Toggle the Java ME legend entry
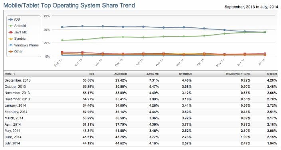281x150 pixels. [x=18, y=32]
